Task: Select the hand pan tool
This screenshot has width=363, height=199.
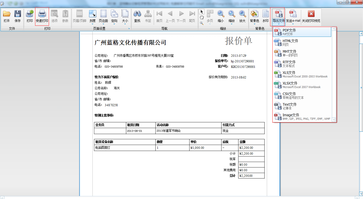Action: [202, 17]
